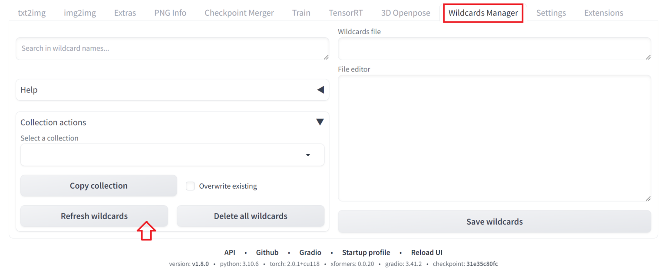Click the Save wildcards button
Image resolution: width=667 pixels, height=275 pixels.
point(494,222)
